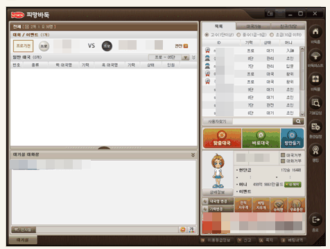The height and width of the screenshot is (249, 330).
Task: Open the square board sidebar icon
Action: [315, 79]
